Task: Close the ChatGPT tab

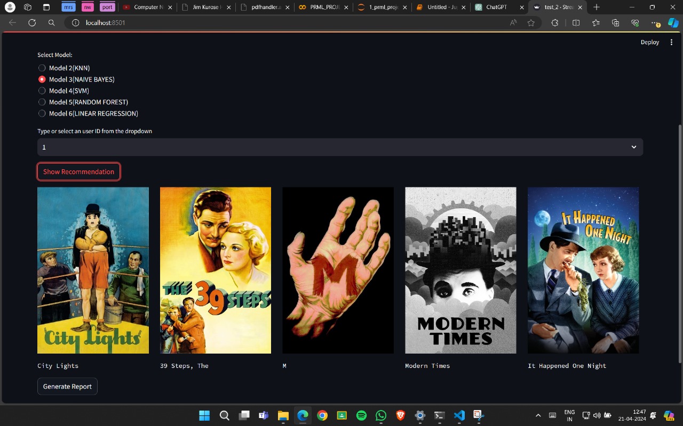Action: point(522,7)
